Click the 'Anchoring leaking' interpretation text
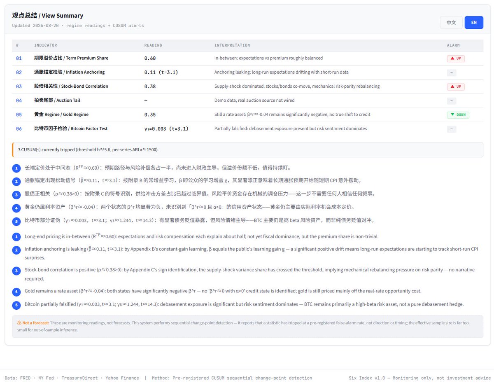The height and width of the screenshot is (383, 494). tap(282, 72)
